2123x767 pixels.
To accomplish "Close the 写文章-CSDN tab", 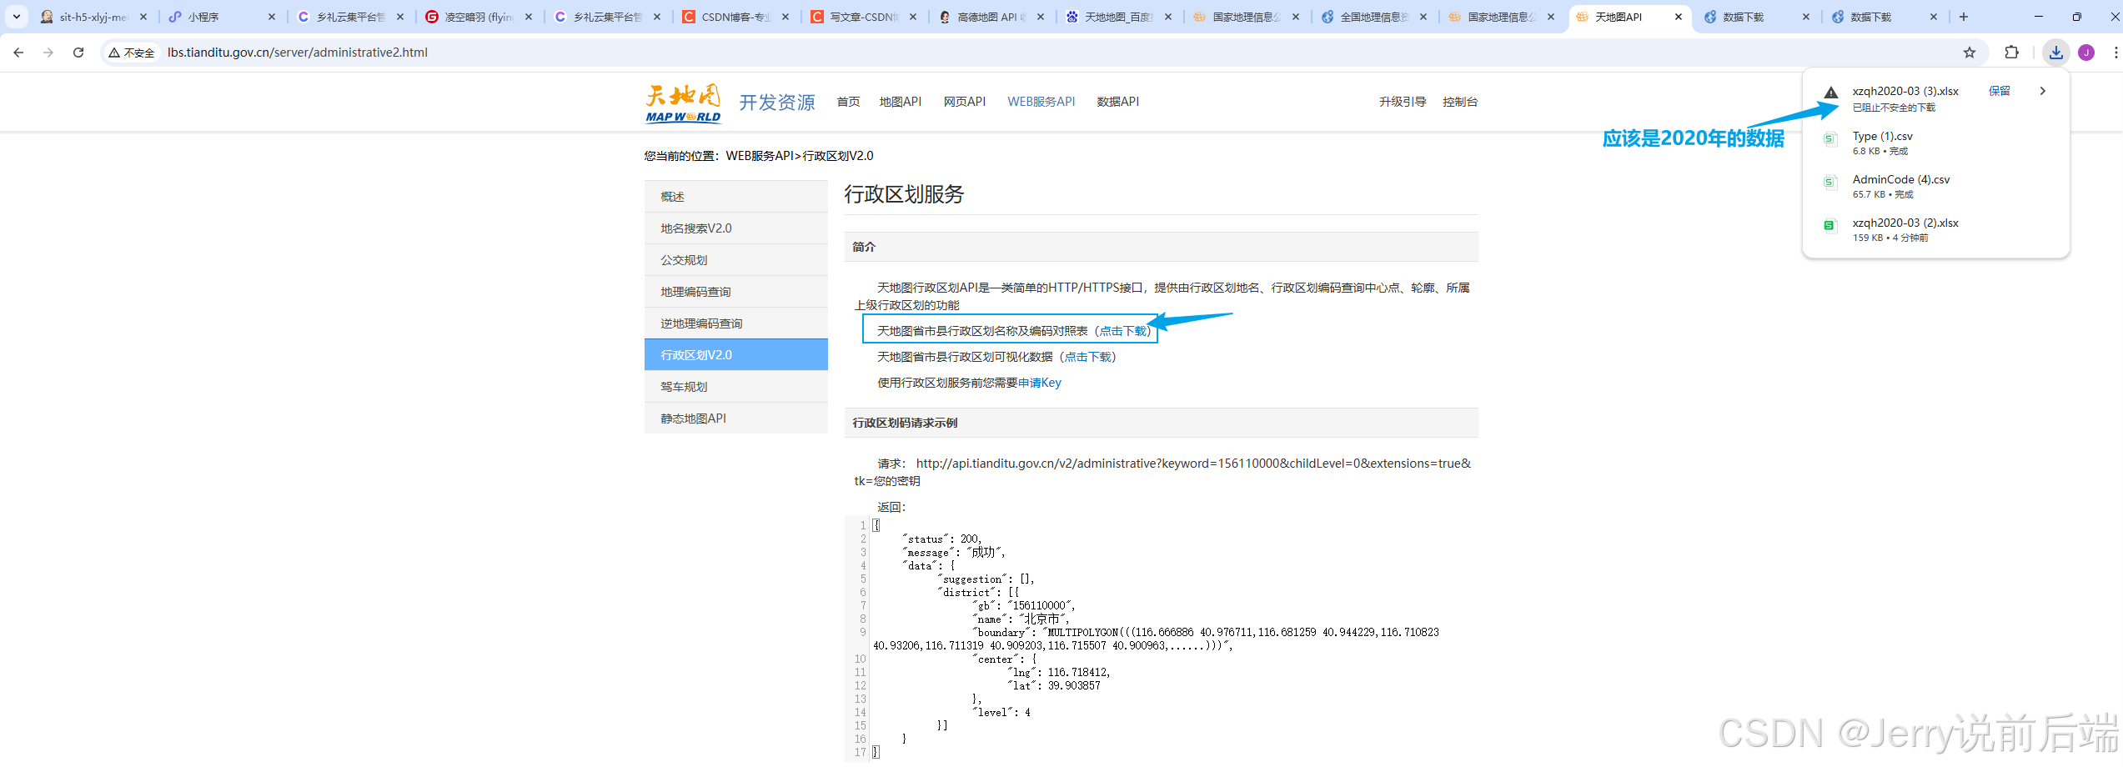I will pos(913,17).
